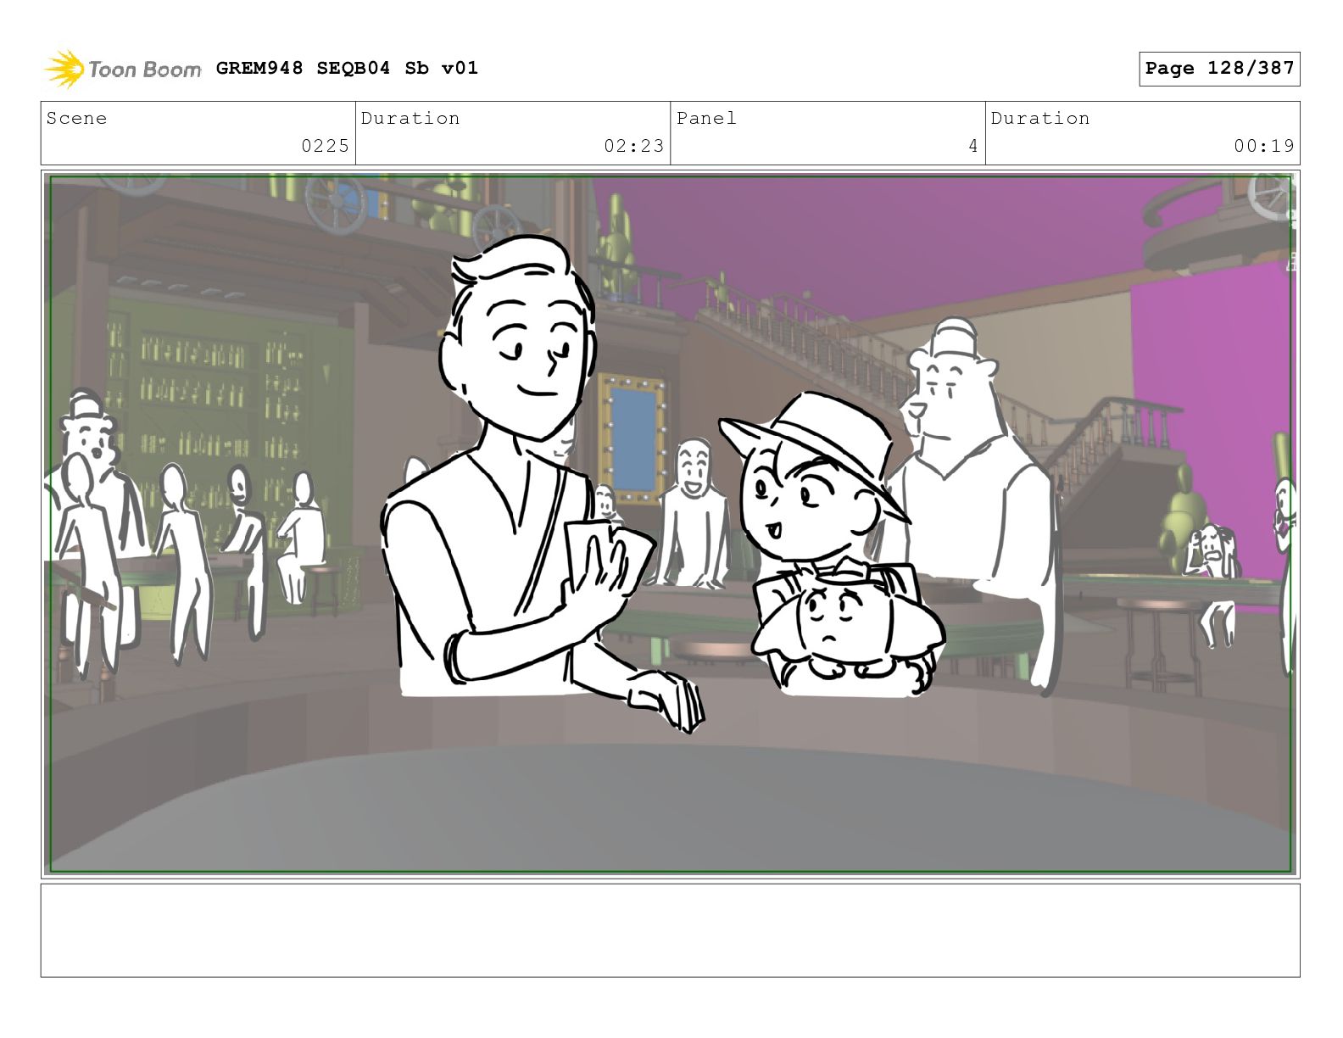Click the scene number 0225

click(326, 146)
